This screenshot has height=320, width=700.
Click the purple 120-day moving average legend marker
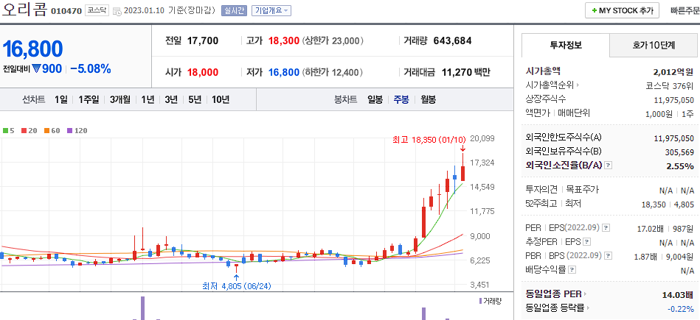[69, 131]
